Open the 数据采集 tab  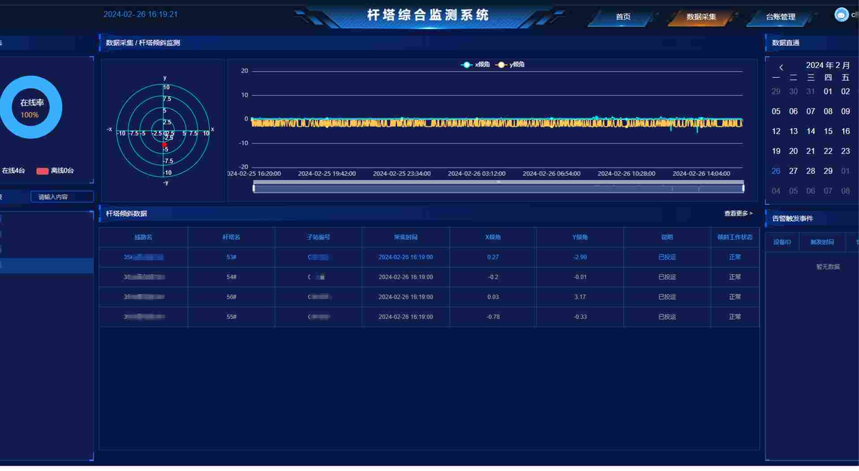[x=701, y=17]
